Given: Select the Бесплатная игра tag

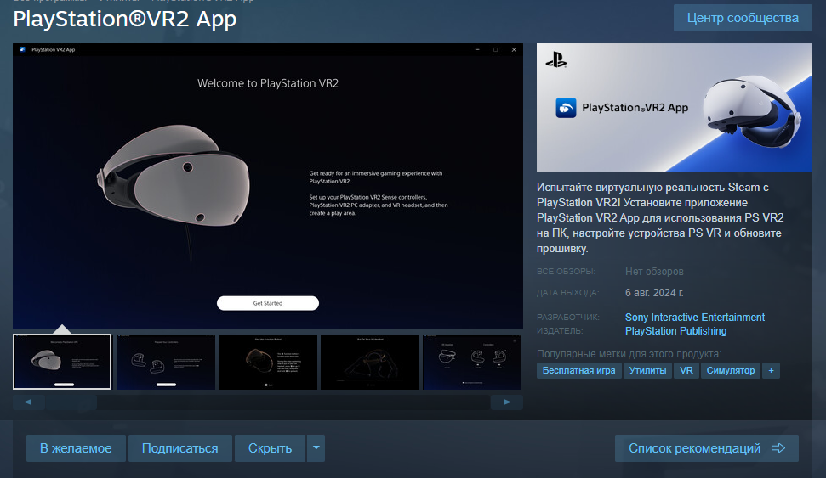Looking at the screenshot, I should point(579,370).
